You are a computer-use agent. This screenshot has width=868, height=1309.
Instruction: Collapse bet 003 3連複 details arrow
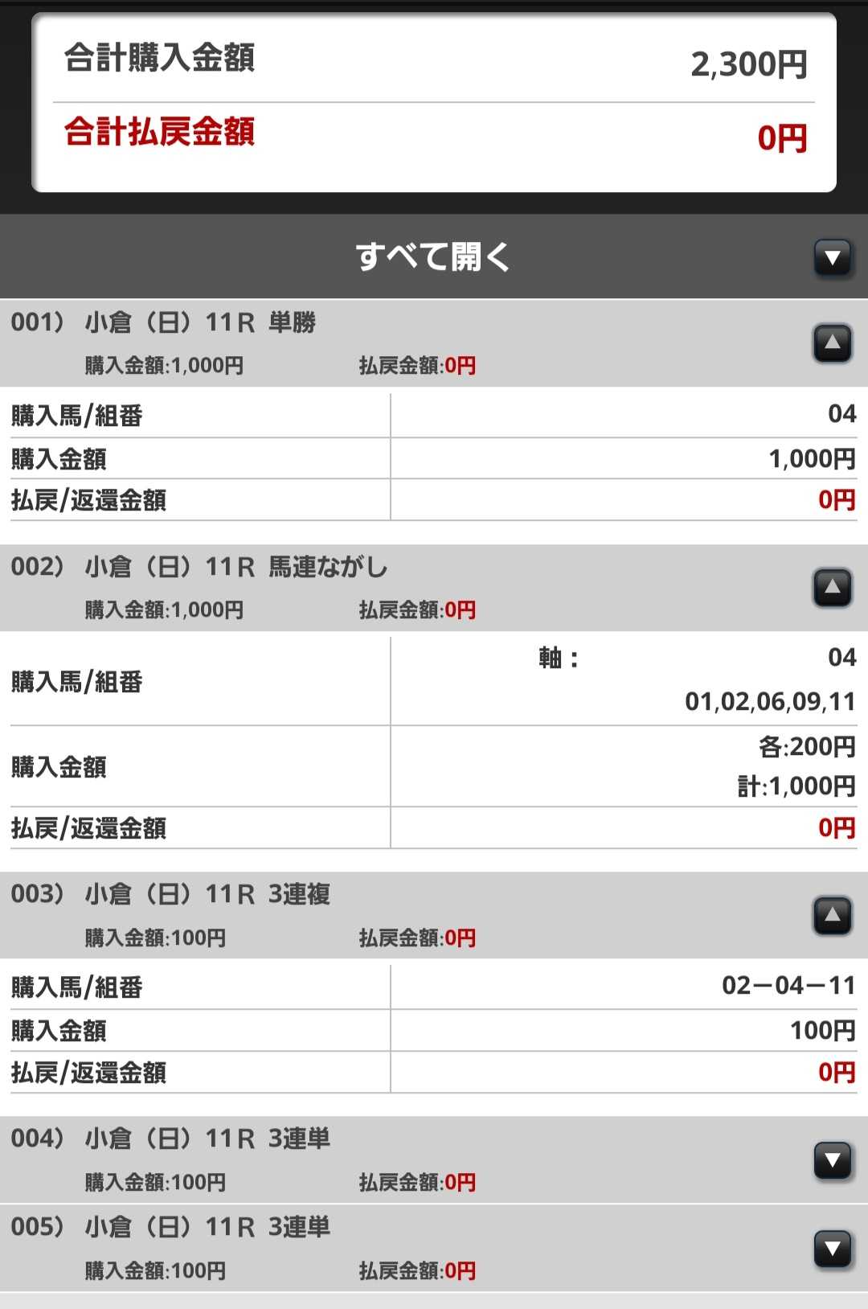click(x=833, y=916)
